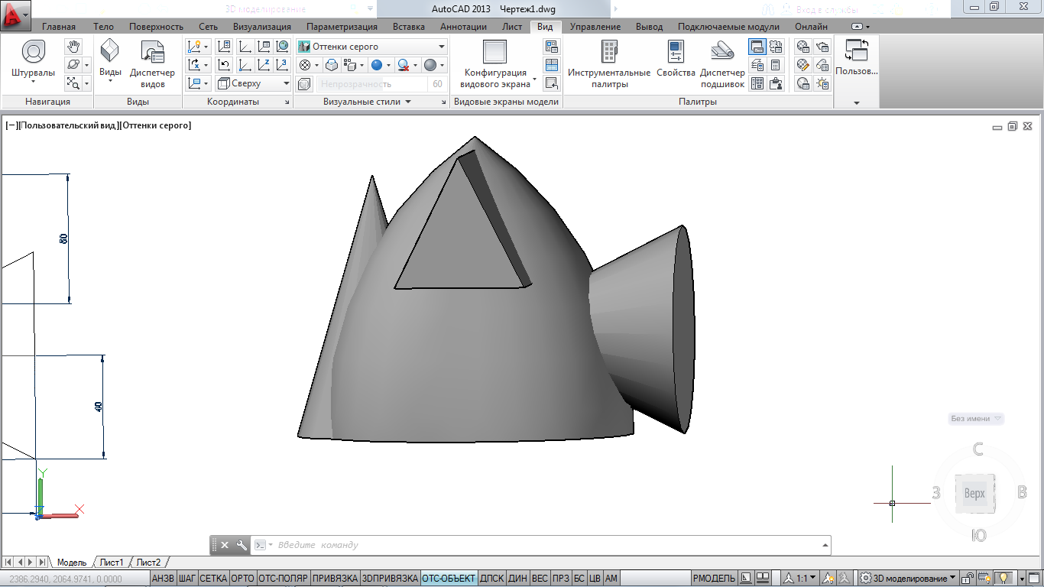Expand the Сверху view dropdown
Image resolution: width=1044 pixels, height=587 pixels.
click(x=286, y=84)
